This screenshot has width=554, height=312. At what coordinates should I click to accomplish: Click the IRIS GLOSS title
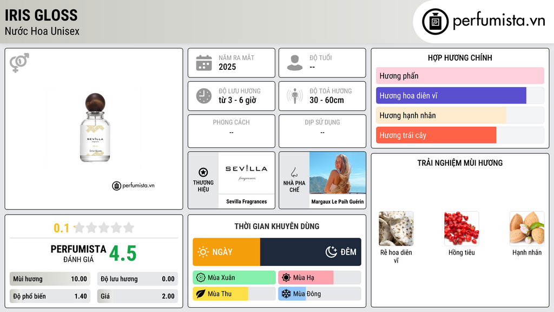(x=41, y=15)
